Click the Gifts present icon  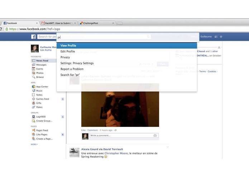click(34, 103)
